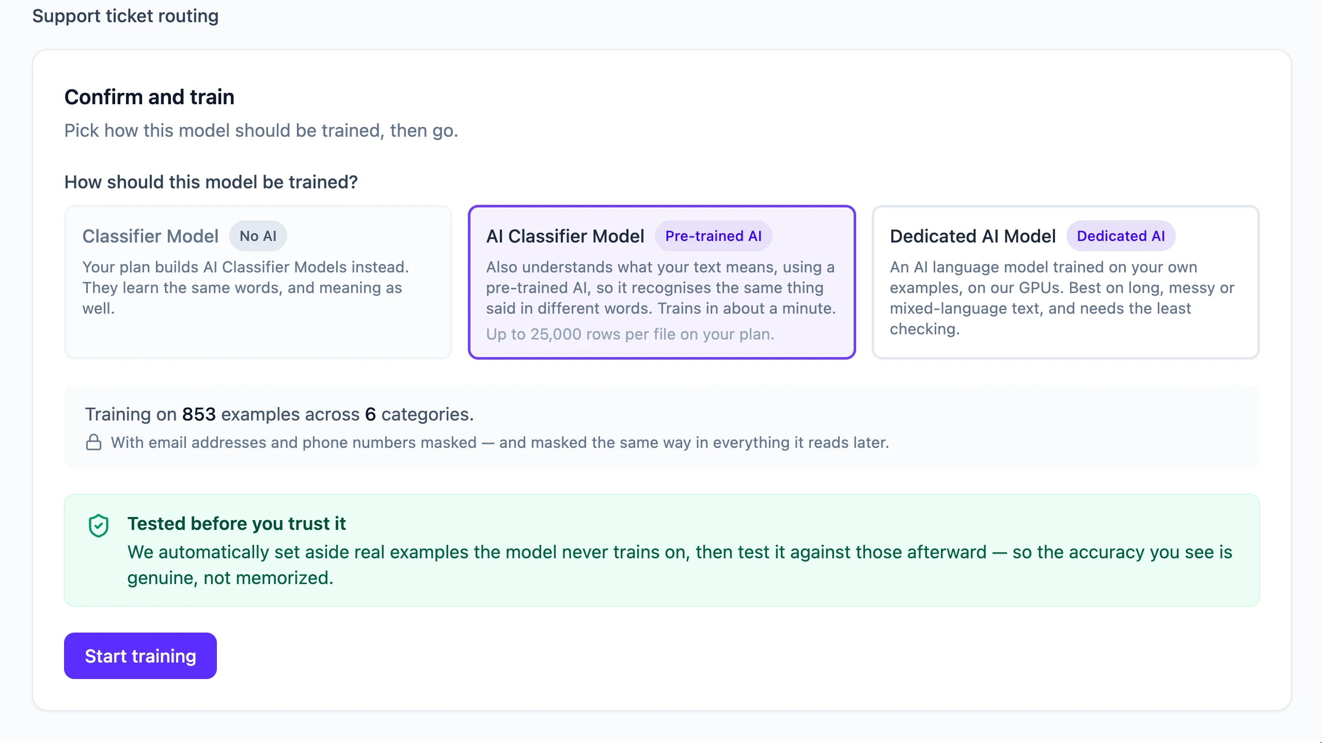Click 'How should this model be trained?' label
Image resolution: width=1322 pixels, height=743 pixels.
(x=211, y=182)
